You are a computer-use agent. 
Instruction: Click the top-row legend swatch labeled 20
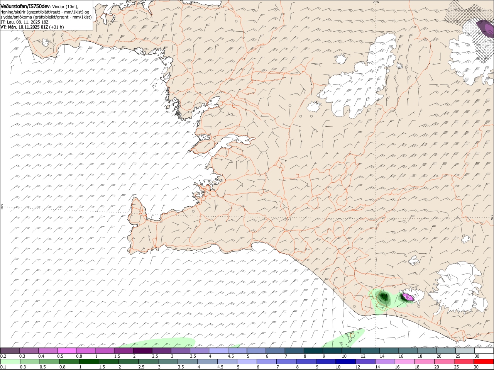coord(447,351)
